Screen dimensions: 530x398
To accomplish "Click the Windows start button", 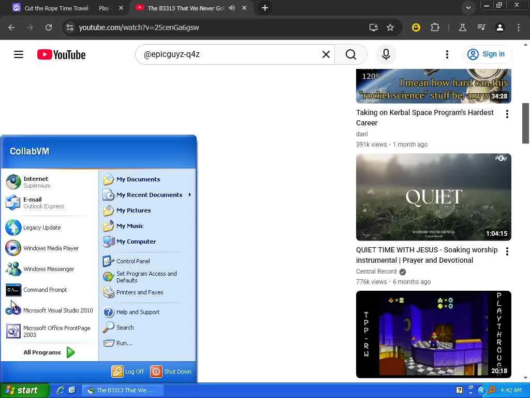I will [25, 390].
